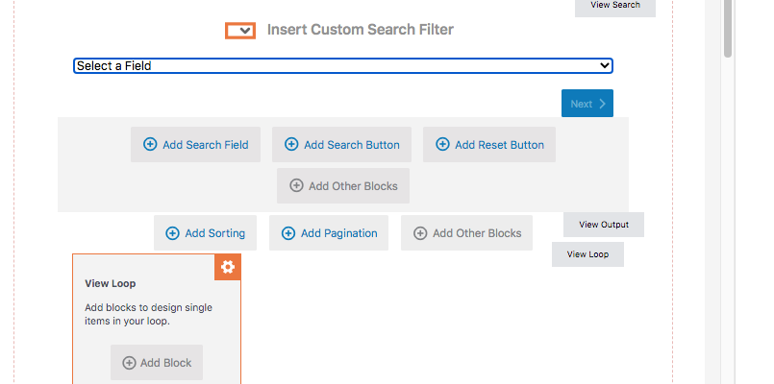The image size is (774, 384).
Task: Click the plus icon on Add Search Field
Action: tap(150, 145)
